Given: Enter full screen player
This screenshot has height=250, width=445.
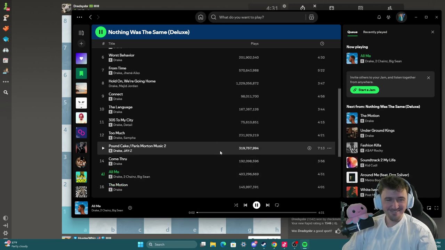Looking at the screenshot, I should point(436,208).
